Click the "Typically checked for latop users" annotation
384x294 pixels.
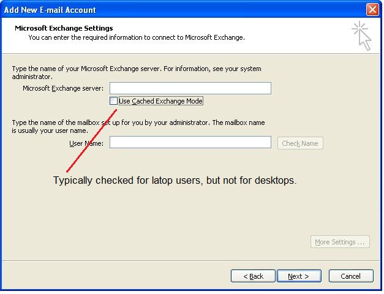[x=175, y=181]
